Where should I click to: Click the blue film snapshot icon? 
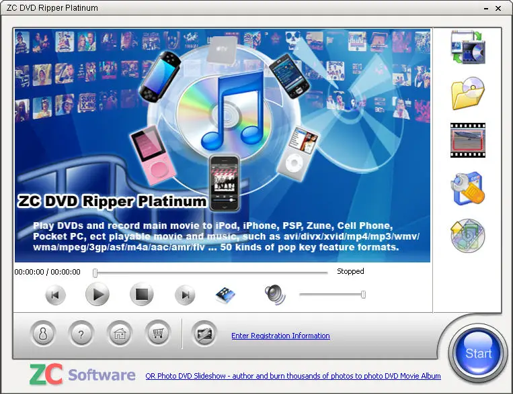point(225,295)
